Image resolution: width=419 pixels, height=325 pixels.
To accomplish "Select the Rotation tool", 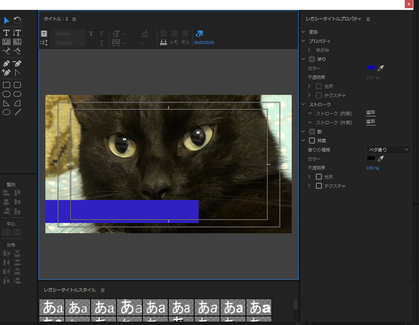I will click(17, 20).
